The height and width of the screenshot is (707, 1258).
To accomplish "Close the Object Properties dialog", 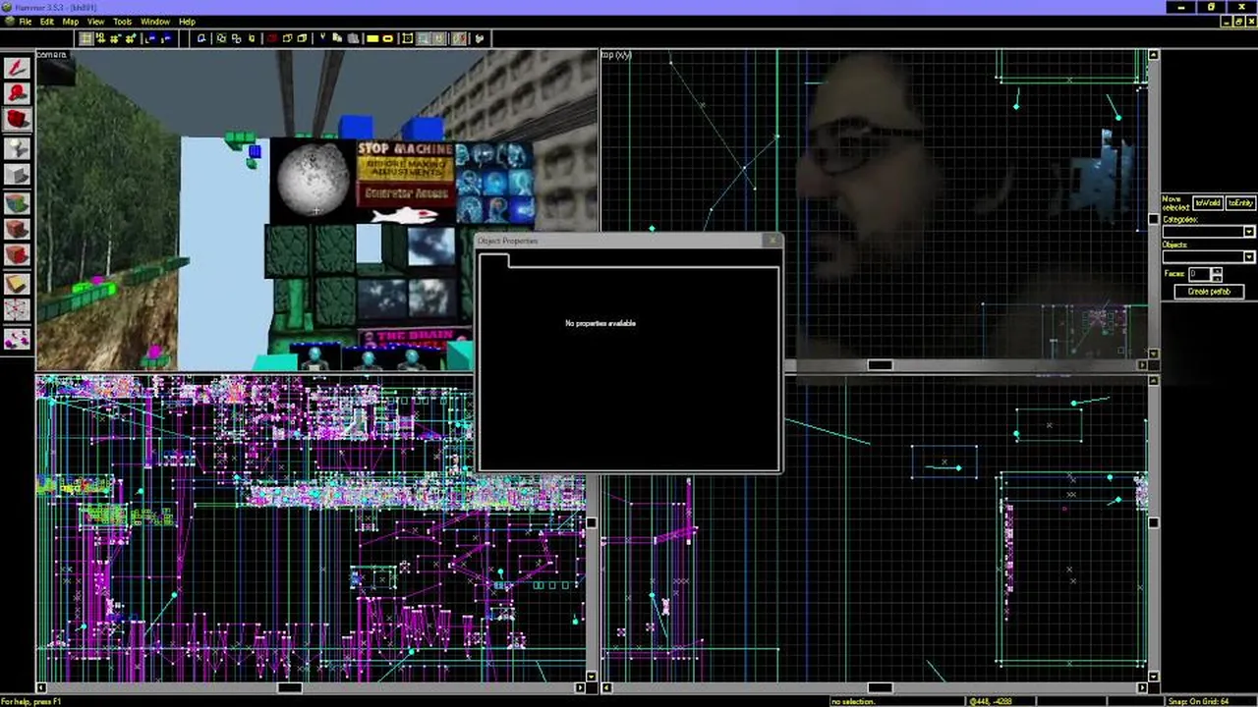I will click(772, 241).
